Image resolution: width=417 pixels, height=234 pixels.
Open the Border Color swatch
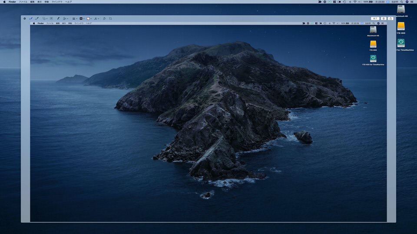click(82, 19)
